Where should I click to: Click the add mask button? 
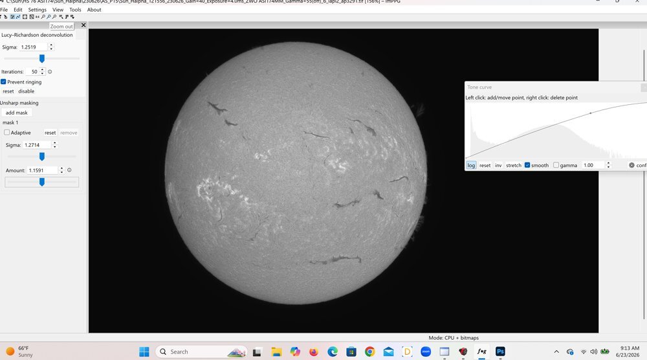(x=17, y=113)
